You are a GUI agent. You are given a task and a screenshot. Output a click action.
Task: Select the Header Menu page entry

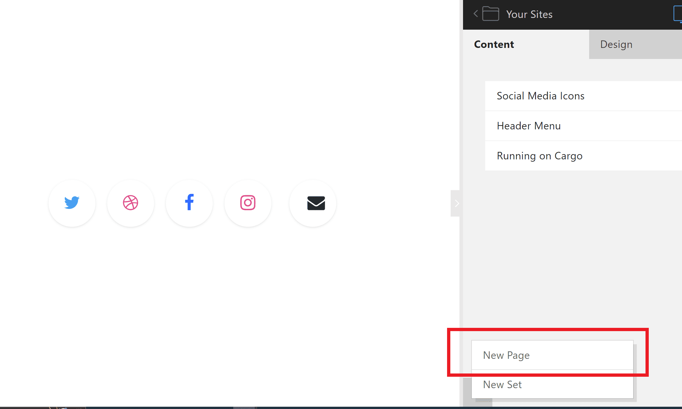point(583,126)
